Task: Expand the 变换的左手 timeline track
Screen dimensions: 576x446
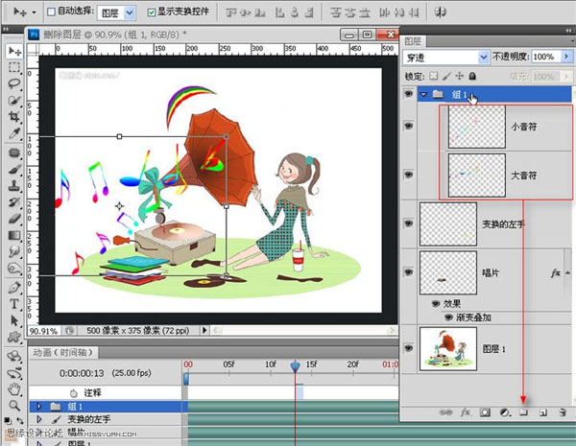Action: [x=39, y=419]
